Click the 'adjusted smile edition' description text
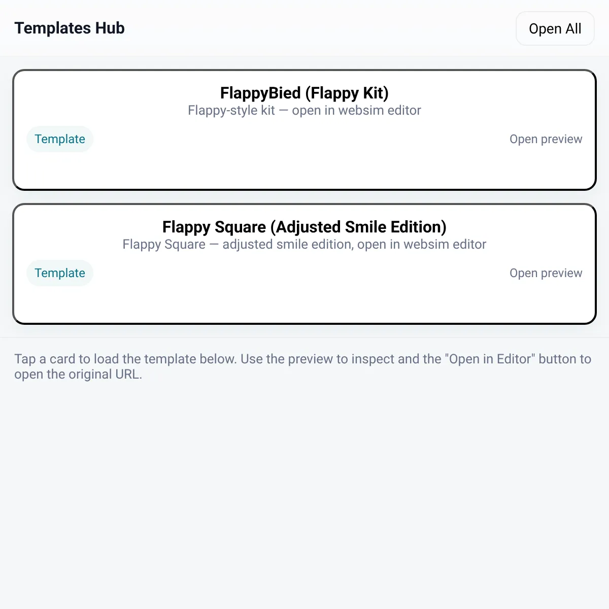Image resolution: width=609 pixels, height=609 pixels. (x=288, y=244)
